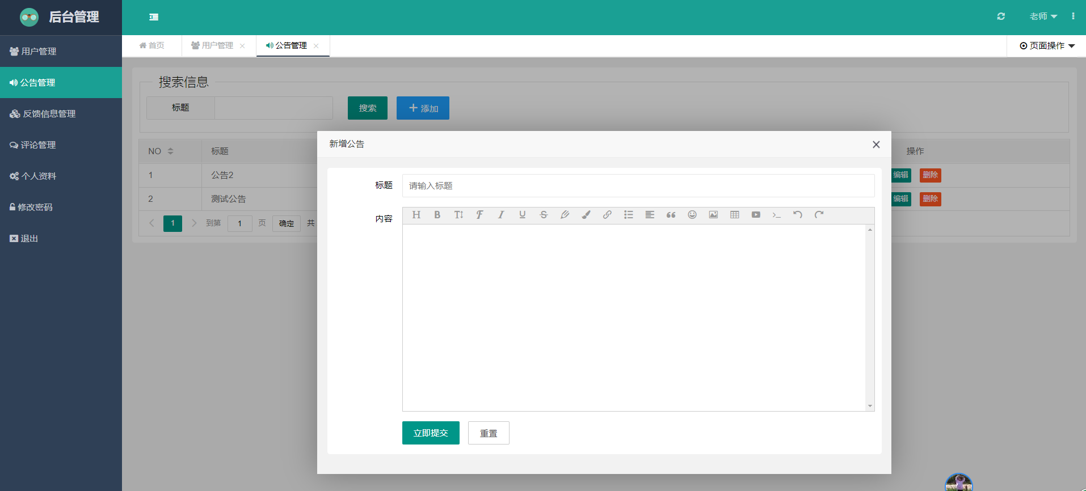Open font size tool in editor
The height and width of the screenshot is (491, 1086).
pyautogui.click(x=458, y=215)
